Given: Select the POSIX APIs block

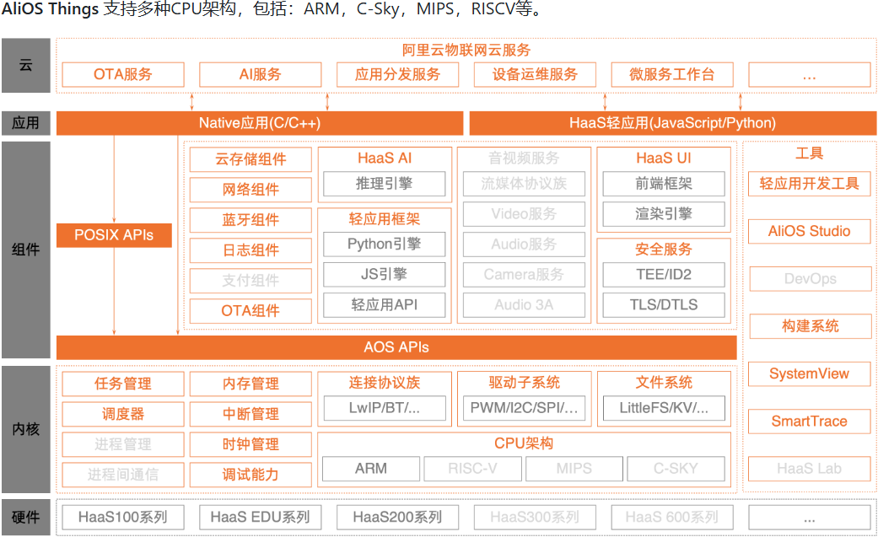Looking at the screenshot, I should point(114,235).
